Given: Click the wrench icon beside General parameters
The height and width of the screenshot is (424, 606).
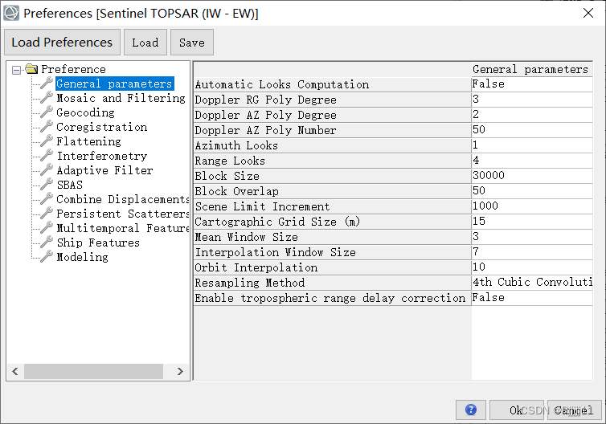Looking at the screenshot, I should tap(47, 83).
